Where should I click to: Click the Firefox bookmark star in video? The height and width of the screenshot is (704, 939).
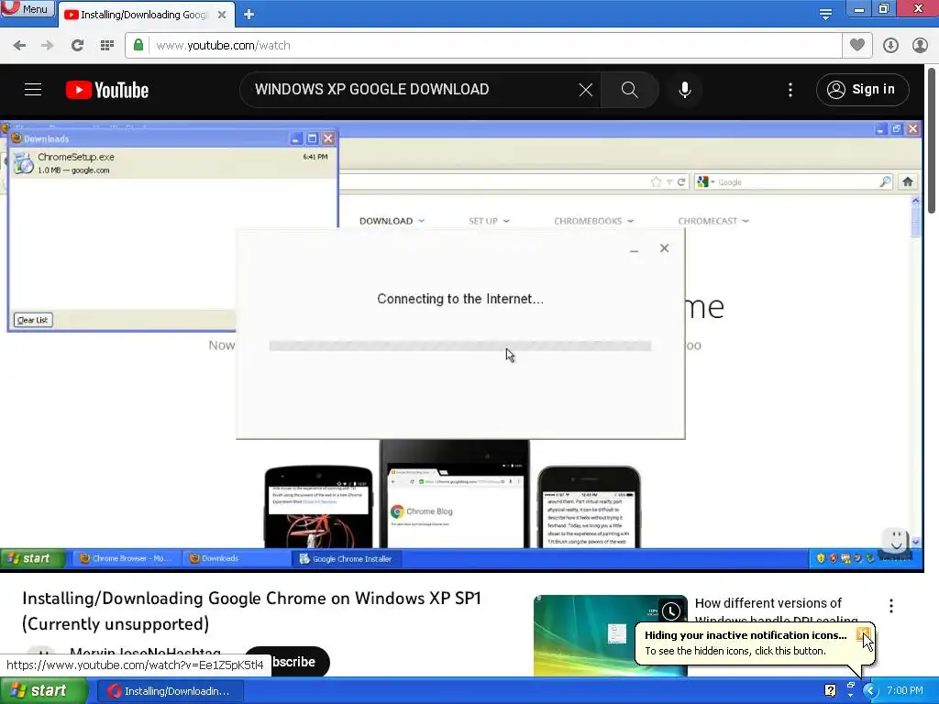click(x=656, y=182)
